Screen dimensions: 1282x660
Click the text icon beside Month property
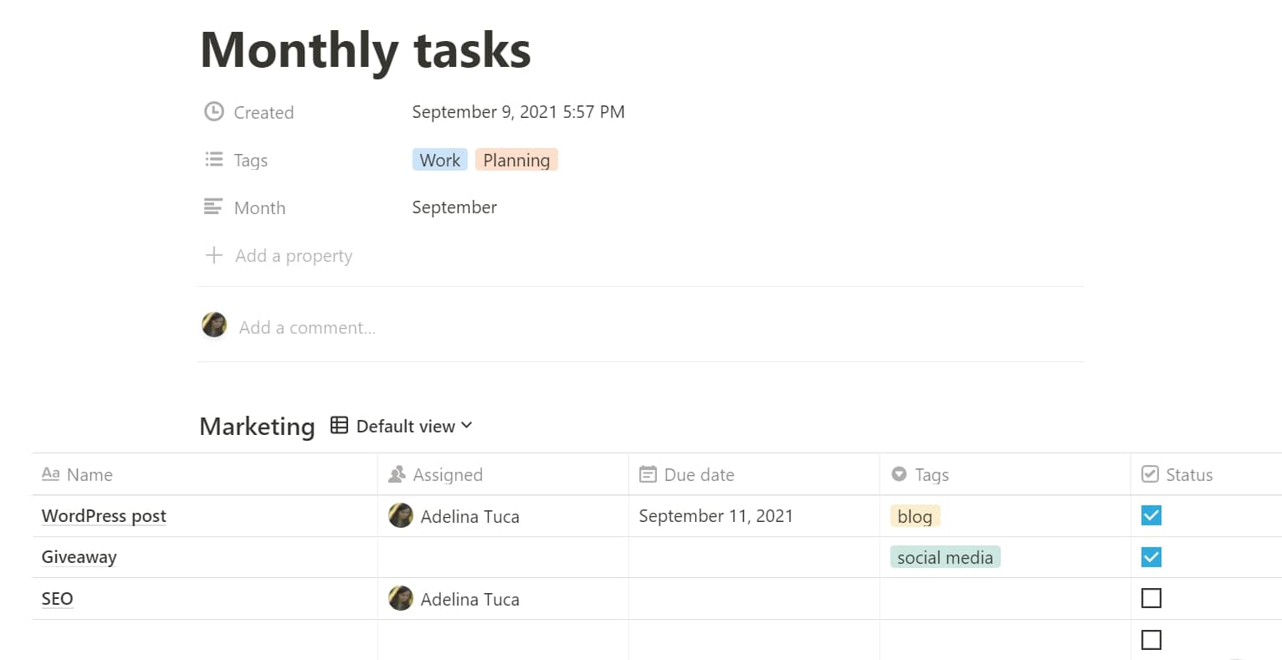click(214, 207)
